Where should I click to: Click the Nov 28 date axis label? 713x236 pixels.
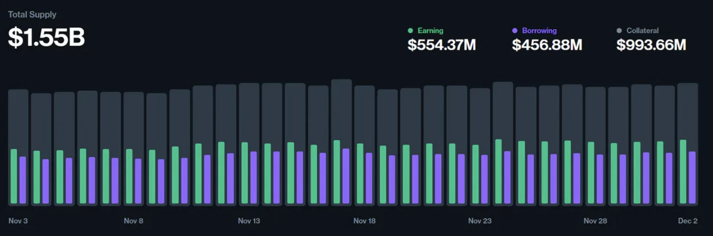point(595,221)
